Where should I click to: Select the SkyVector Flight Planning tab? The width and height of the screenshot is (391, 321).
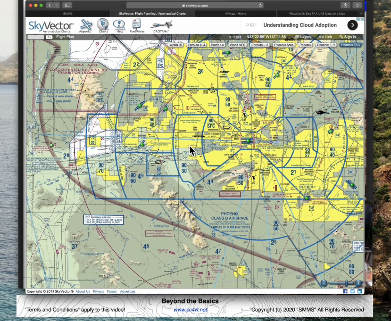point(152,14)
